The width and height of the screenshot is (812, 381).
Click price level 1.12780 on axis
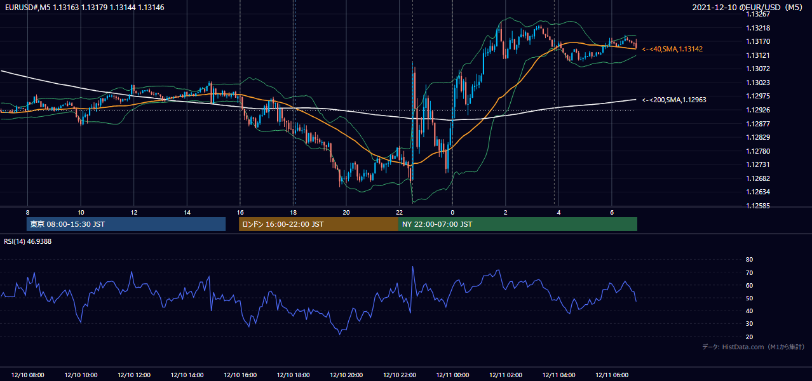click(x=758, y=151)
